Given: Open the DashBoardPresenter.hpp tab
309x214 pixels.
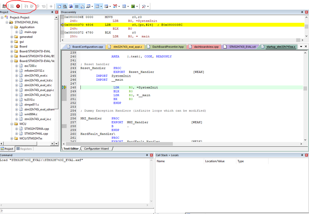Looking at the screenshot, I should pyautogui.click(x=166, y=47).
